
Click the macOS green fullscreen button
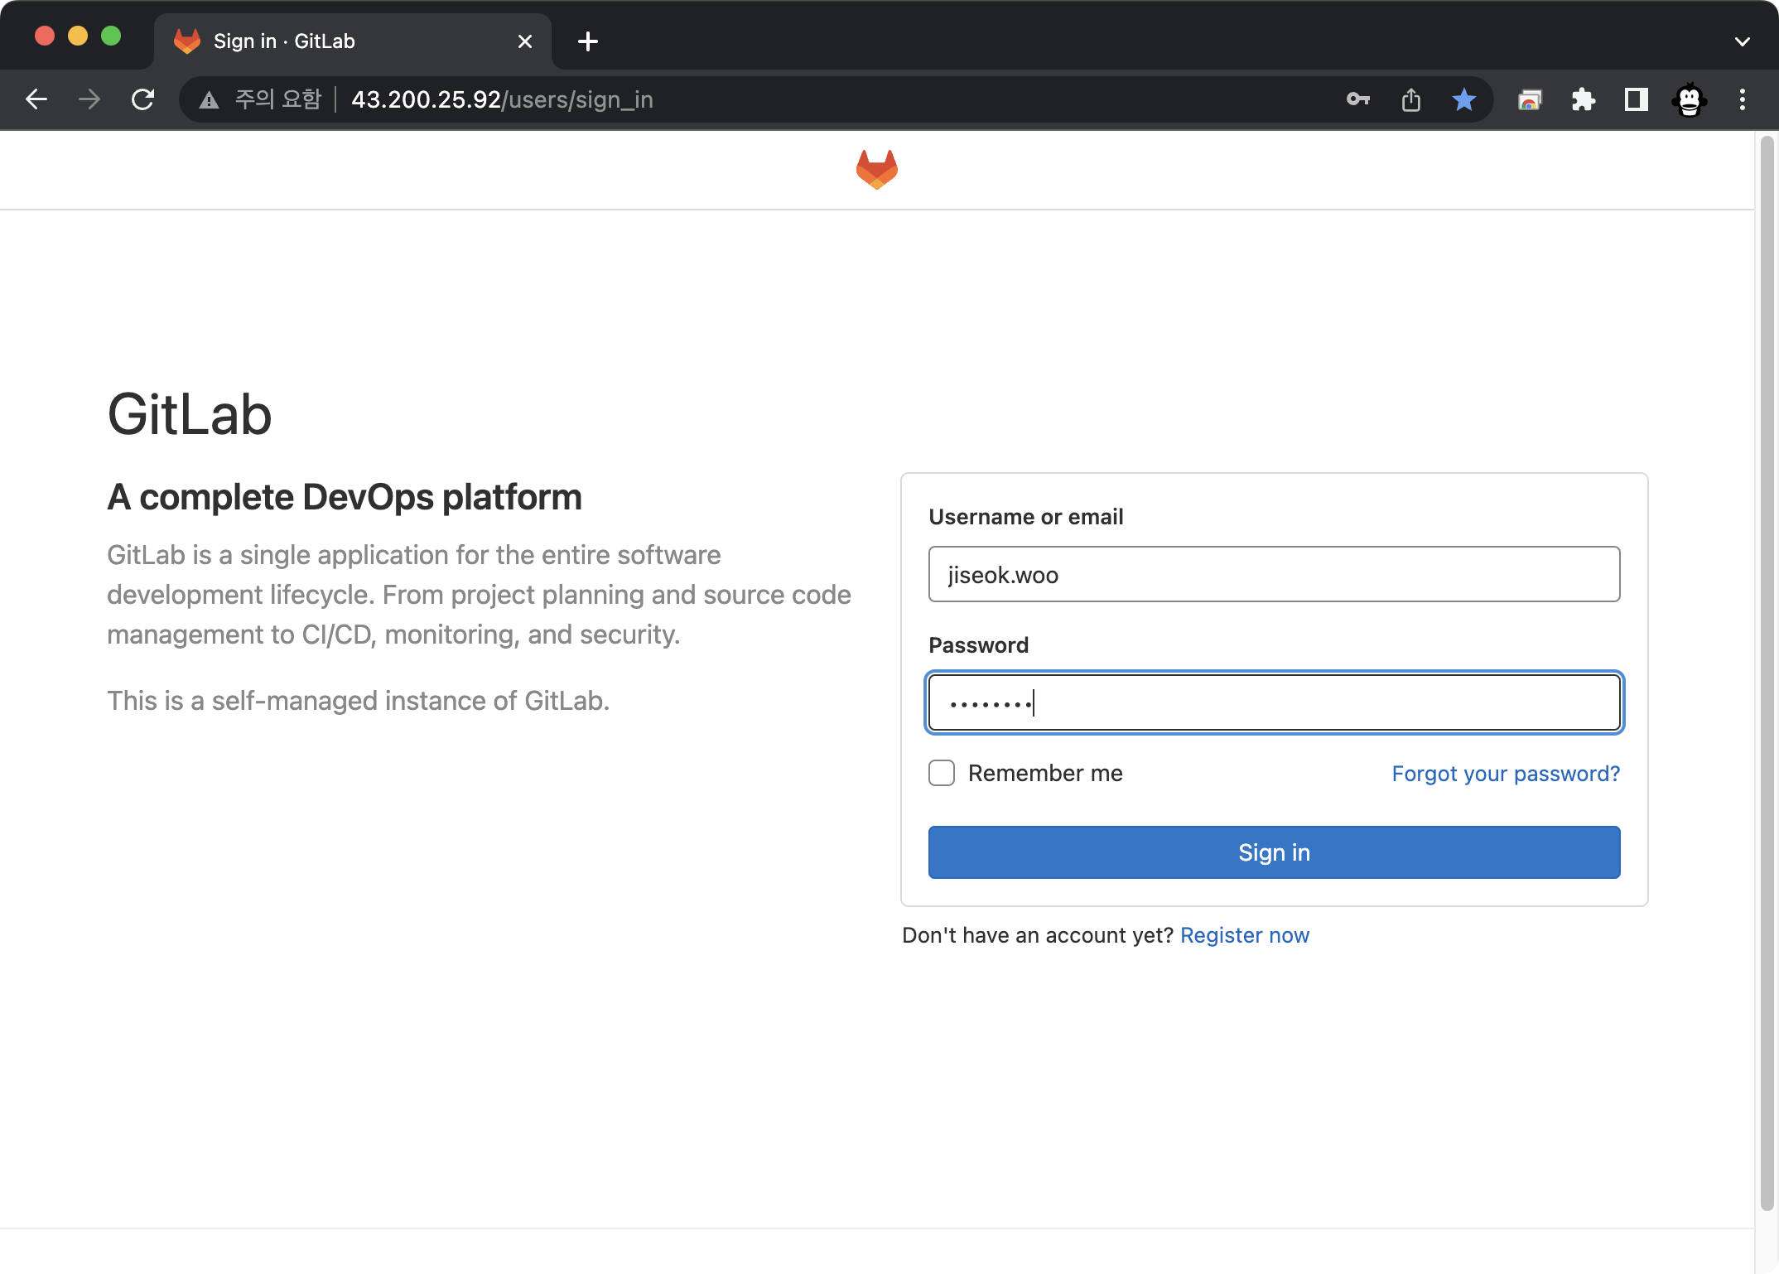coord(111,36)
